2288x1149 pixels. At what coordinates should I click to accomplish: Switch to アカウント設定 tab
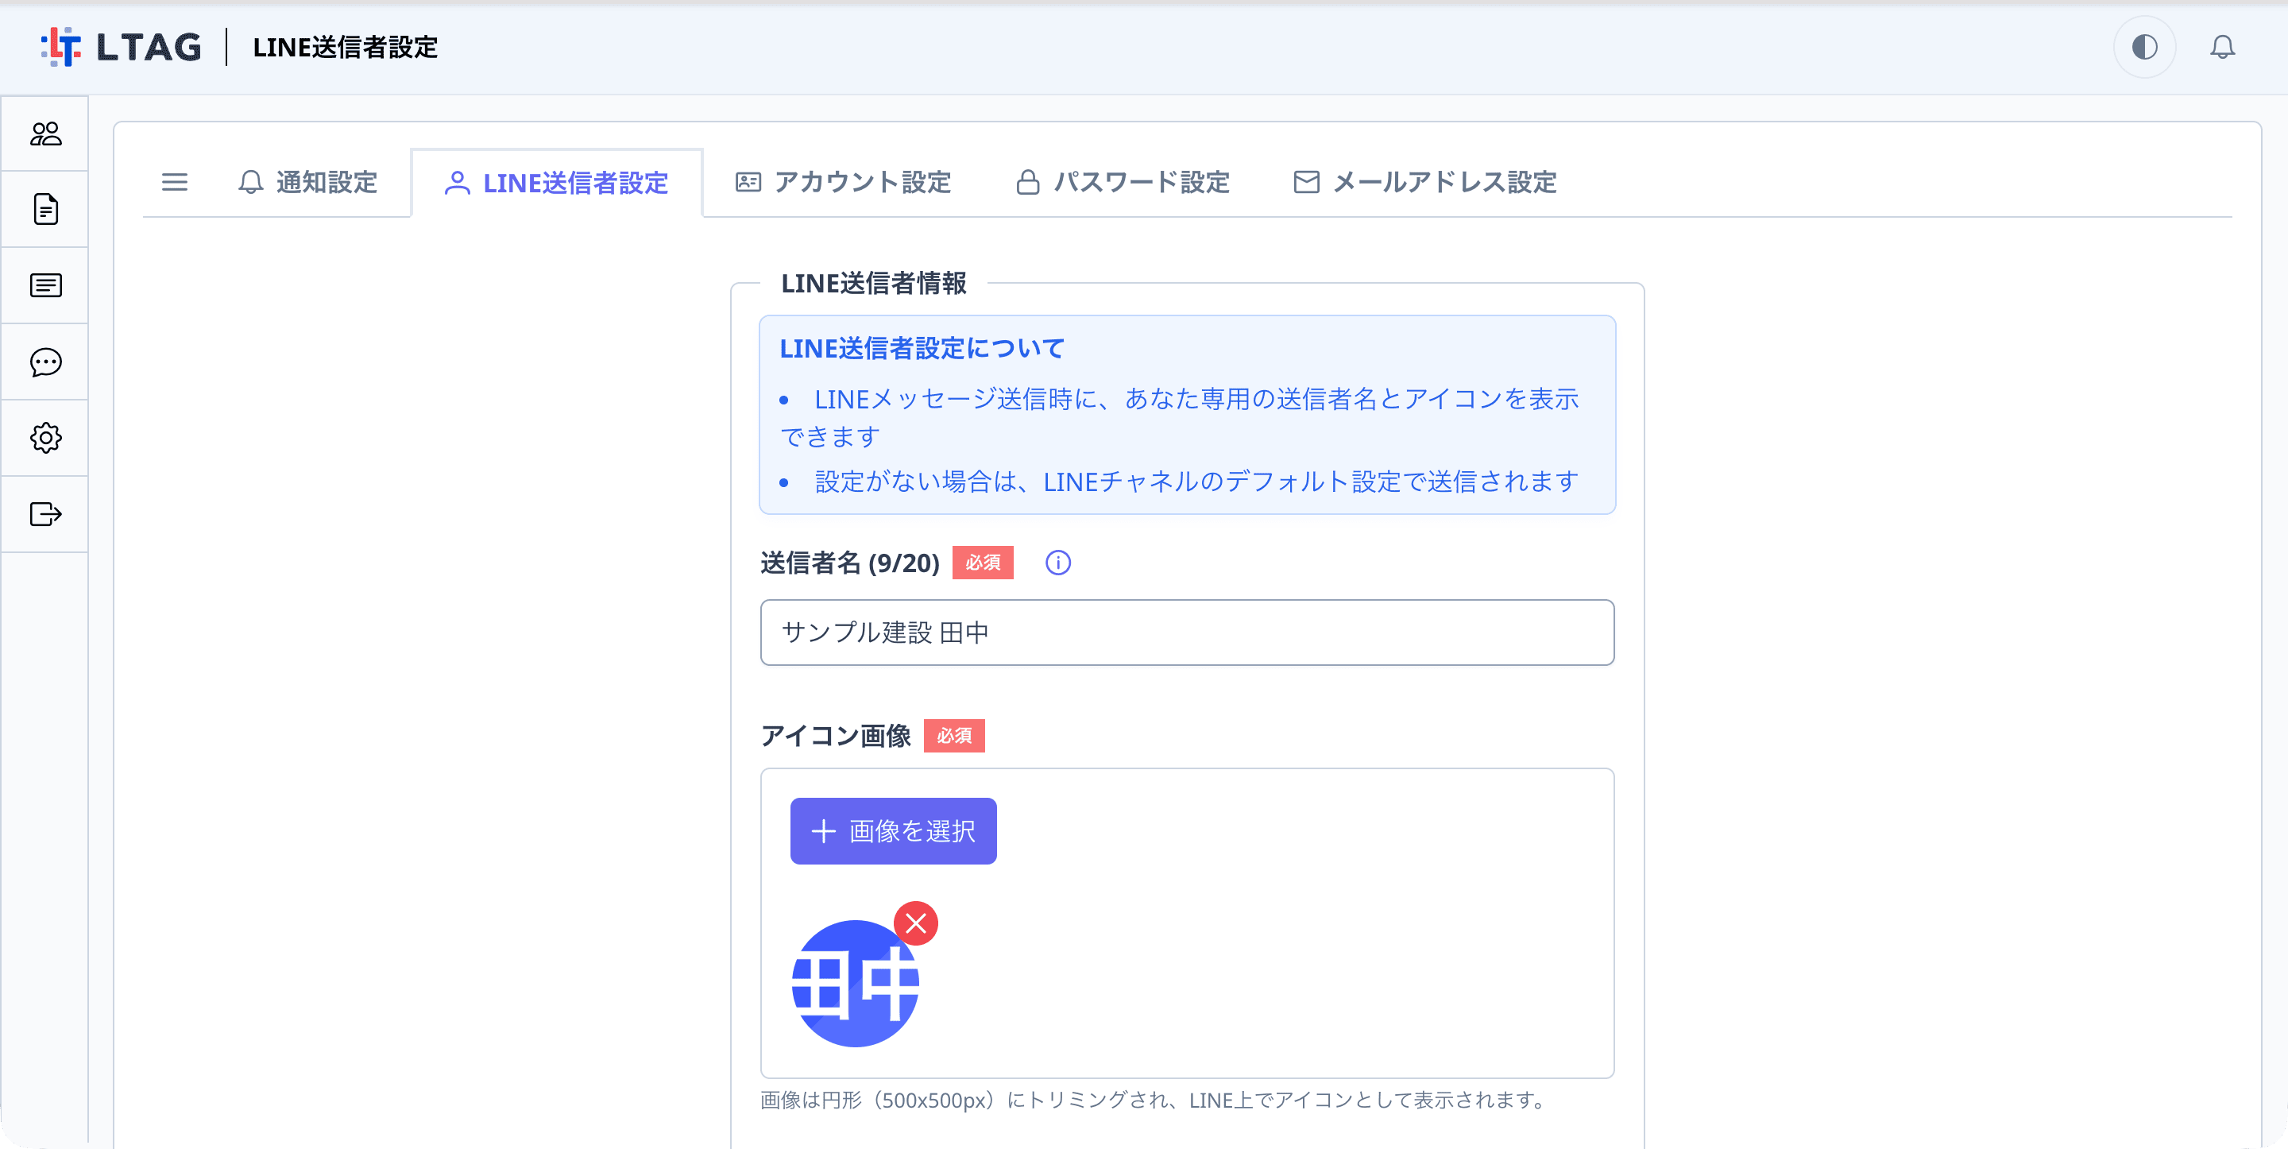pos(844,182)
